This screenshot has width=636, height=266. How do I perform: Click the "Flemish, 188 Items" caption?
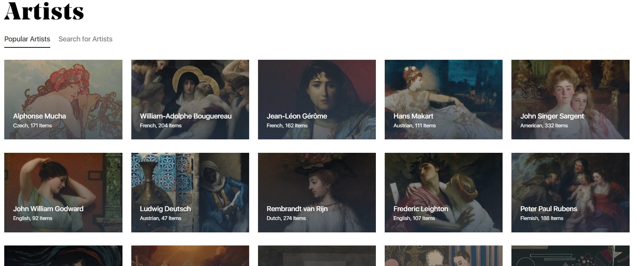[x=542, y=218]
